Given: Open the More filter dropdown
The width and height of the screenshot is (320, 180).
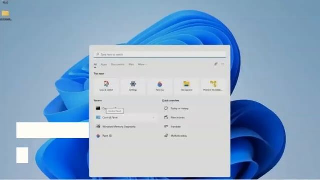Looking at the screenshot, I should tap(142, 64).
